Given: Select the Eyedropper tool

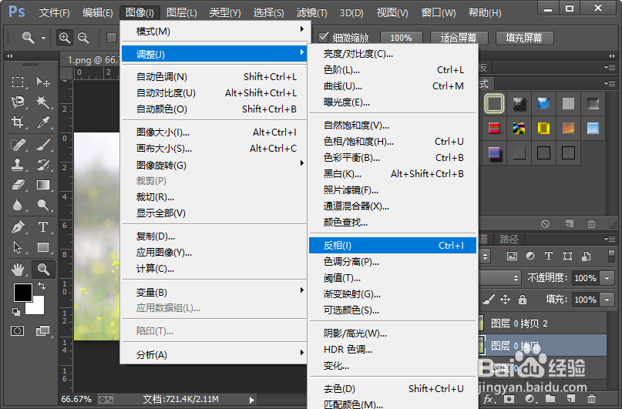Looking at the screenshot, I should click(x=43, y=122).
